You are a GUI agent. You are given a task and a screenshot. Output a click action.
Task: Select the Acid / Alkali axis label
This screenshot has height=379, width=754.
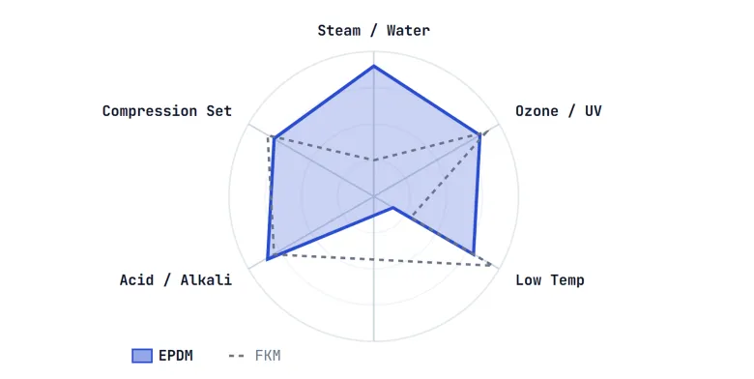coord(176,280)
